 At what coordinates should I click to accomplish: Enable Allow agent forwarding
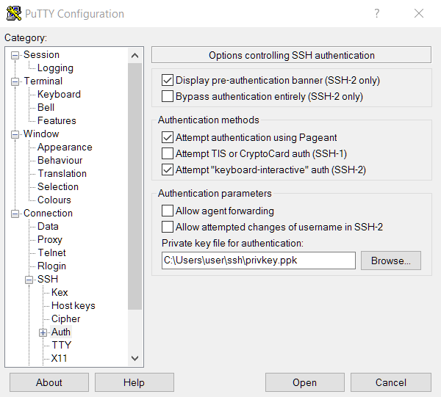click(x=168, y=211)
